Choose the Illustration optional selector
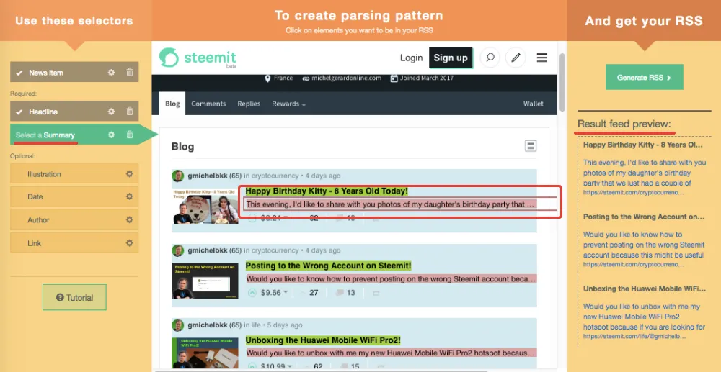 coord(74,174)
